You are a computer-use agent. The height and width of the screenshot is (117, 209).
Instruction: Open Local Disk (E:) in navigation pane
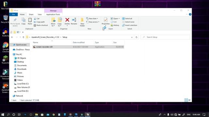point(21,91)
